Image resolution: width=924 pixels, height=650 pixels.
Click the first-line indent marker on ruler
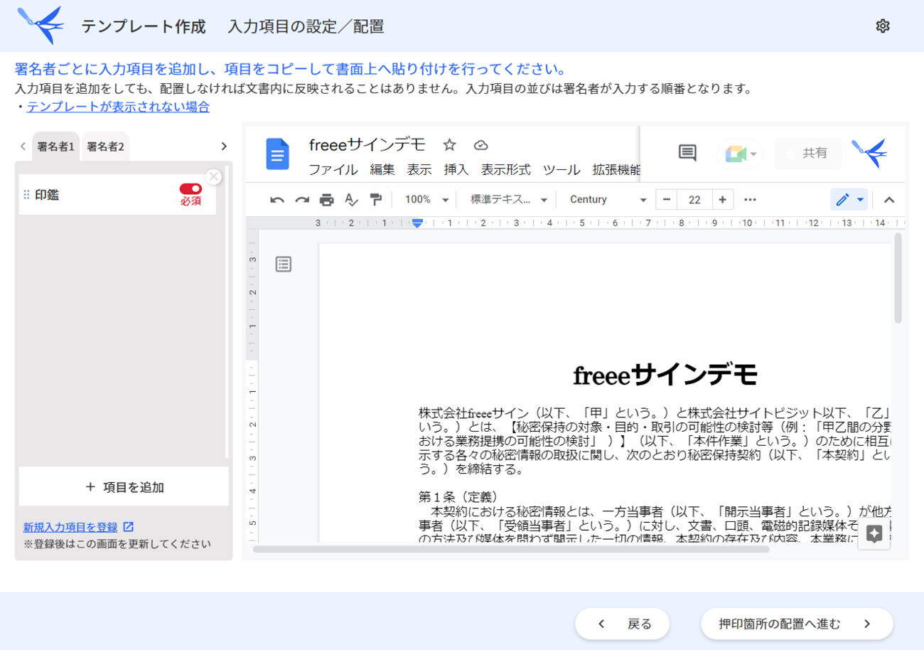coord(417,220)
